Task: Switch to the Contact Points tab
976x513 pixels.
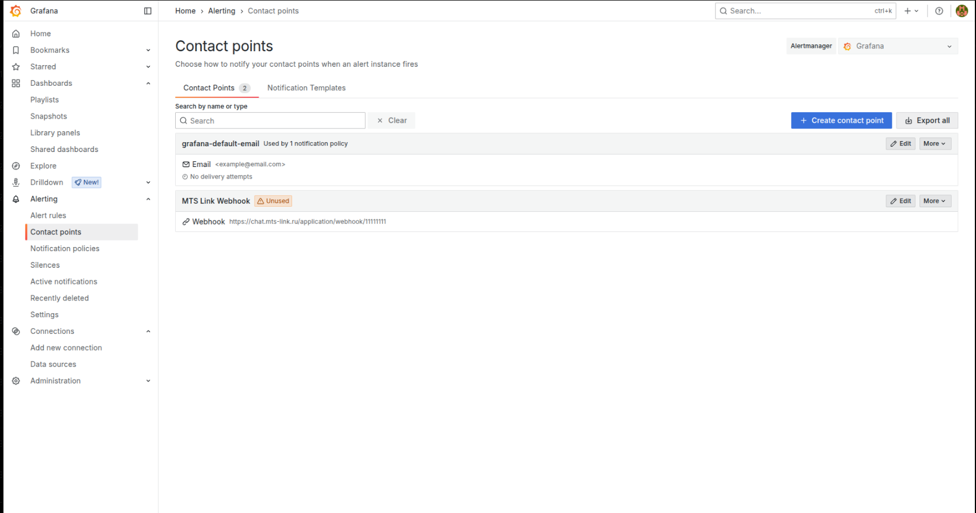Action: pos(216,88)
